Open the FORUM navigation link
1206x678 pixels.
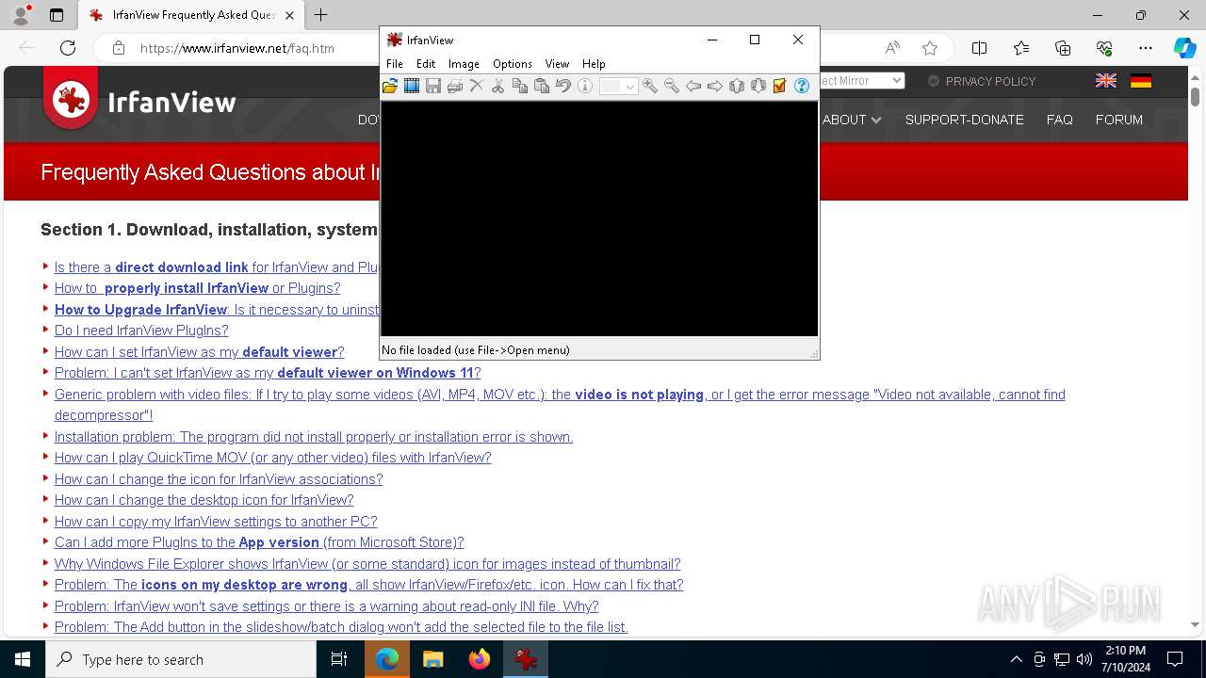point(1118,120)
